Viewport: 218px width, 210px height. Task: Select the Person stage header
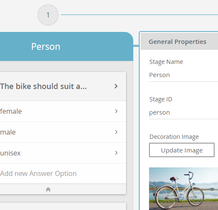(x=66, y=46)
